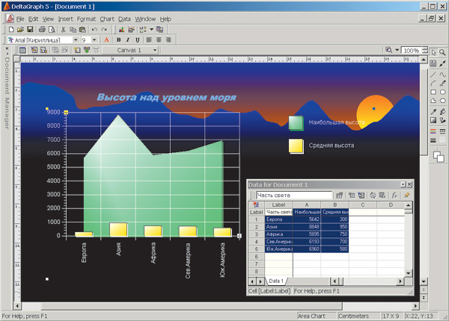The width and height of the screenshot is (449, 321).
Task: Open the Chart menu
Action: click(106, 18)
